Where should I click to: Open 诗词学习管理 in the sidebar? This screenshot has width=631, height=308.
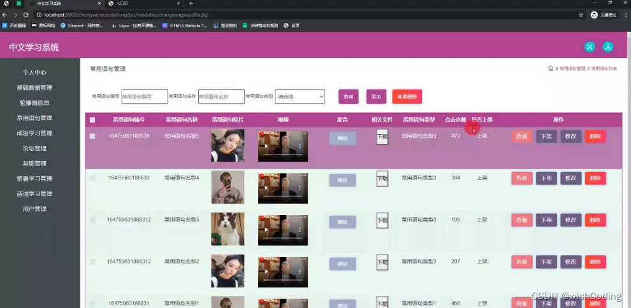[34, 193]
